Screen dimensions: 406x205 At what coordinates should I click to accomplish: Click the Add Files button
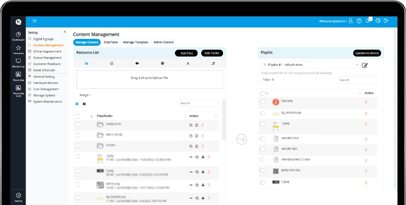tap(186, 53)
